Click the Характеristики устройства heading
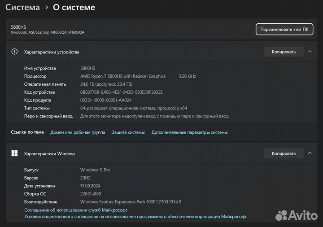Viewport: 323px width, 227px height. tap(52, 52)
